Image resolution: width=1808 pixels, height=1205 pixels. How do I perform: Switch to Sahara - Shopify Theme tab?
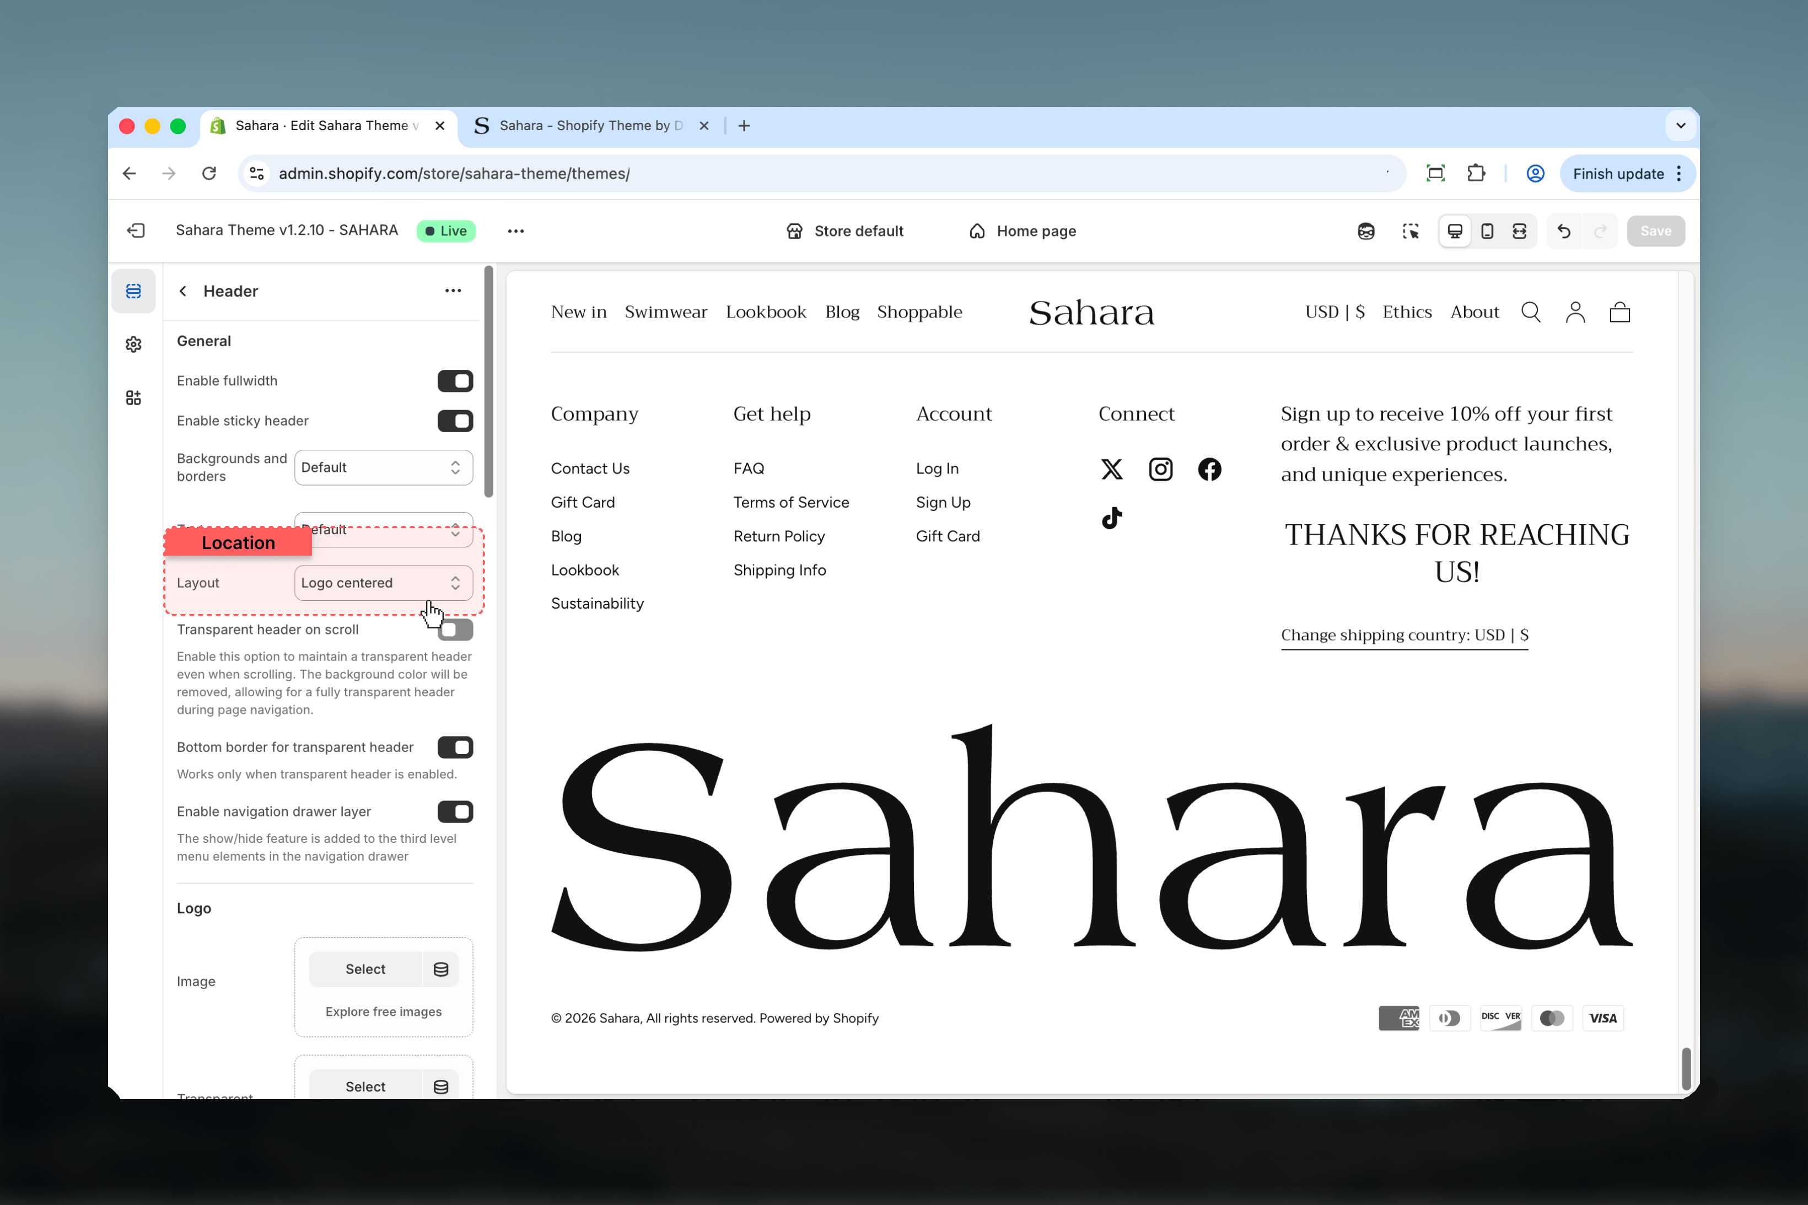coord(591,125)
